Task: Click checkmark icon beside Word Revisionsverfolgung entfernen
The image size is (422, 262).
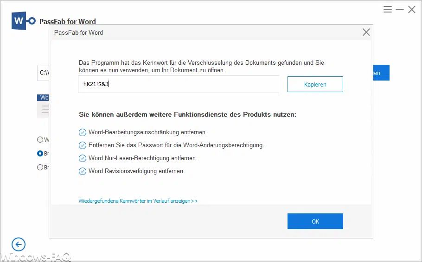Action: pyautogui.click(x=83, y=171)
